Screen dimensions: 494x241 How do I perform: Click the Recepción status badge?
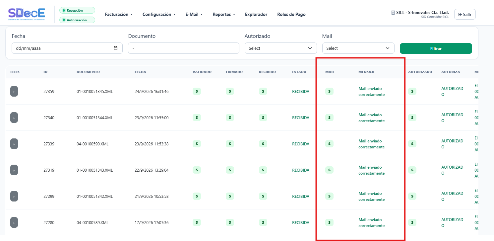pyautogui.click(x=77, y=10)
